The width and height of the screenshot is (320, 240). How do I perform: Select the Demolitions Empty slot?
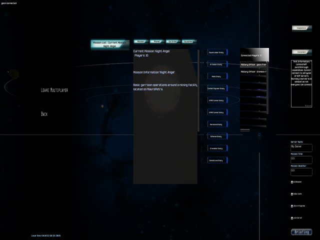217,160
